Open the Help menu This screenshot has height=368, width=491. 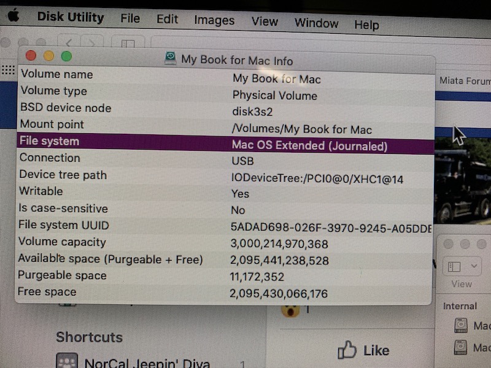[366, 25]
